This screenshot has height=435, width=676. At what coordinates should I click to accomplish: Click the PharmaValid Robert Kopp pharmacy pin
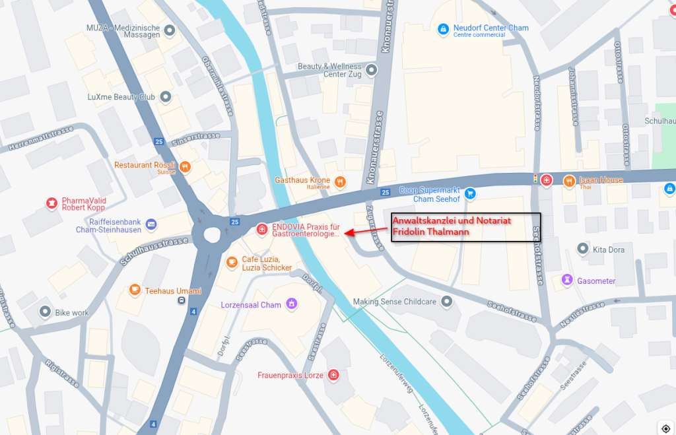pos(51,203)
